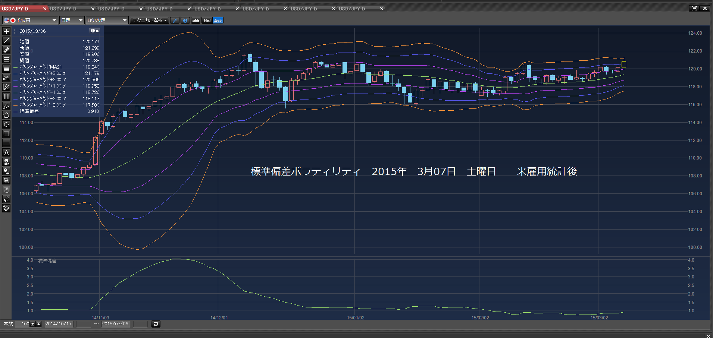The width and height of the screenshot is (713, 338).
Task: Open the ロウソク足 chart type dropdown
Action: (107, 20)
